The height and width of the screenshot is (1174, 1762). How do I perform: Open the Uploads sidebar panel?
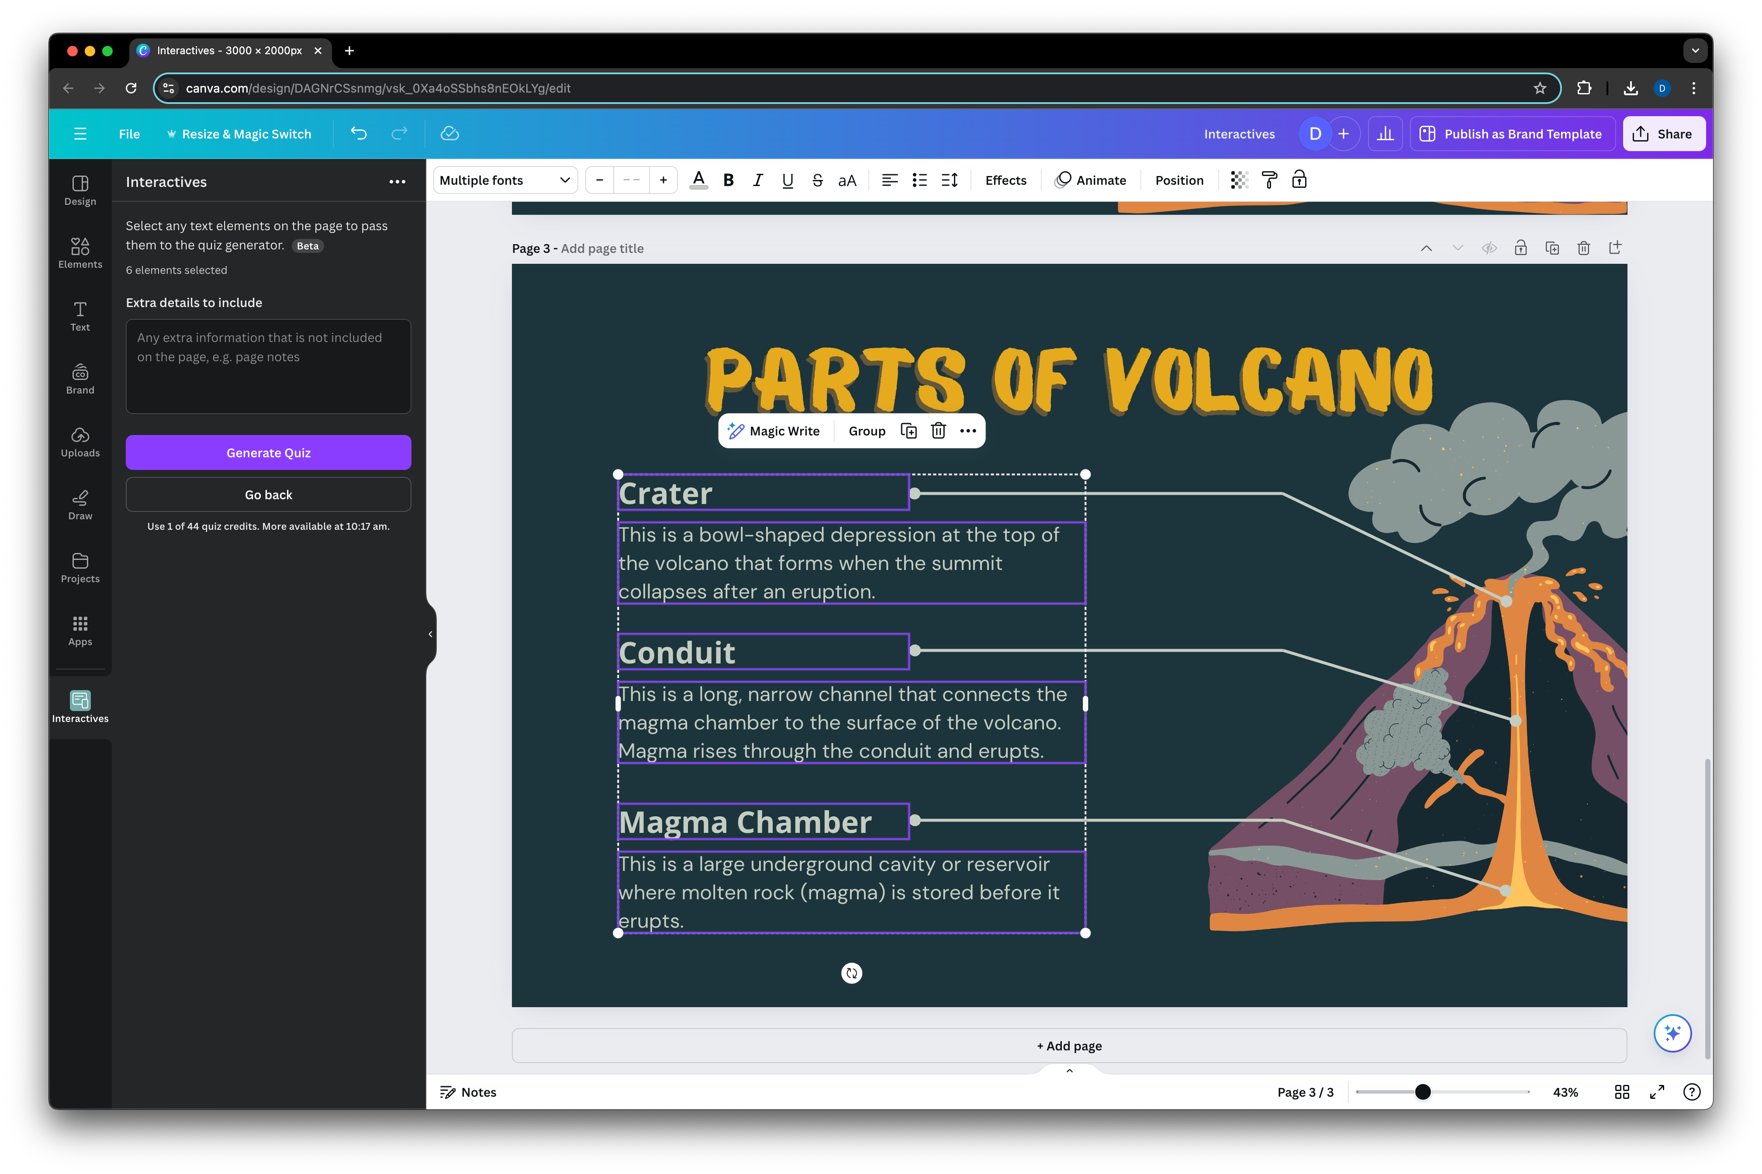point(80,442)
